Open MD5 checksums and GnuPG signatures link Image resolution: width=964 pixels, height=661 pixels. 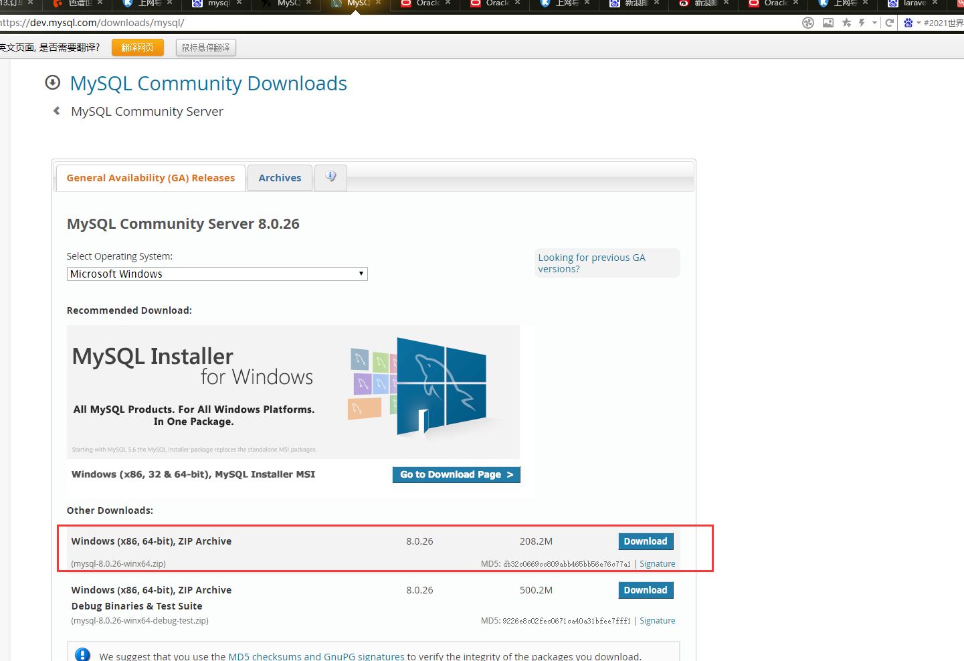(316, 656)
